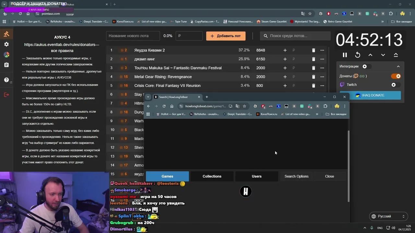Click the double-up arrow timer icon
Viewport: 415px width, 233px height.
tap(396, 55)
